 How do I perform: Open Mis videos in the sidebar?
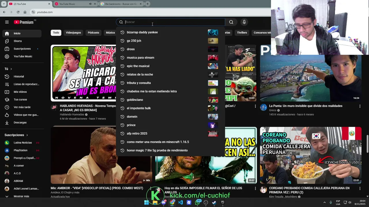[x=22, y=92]
